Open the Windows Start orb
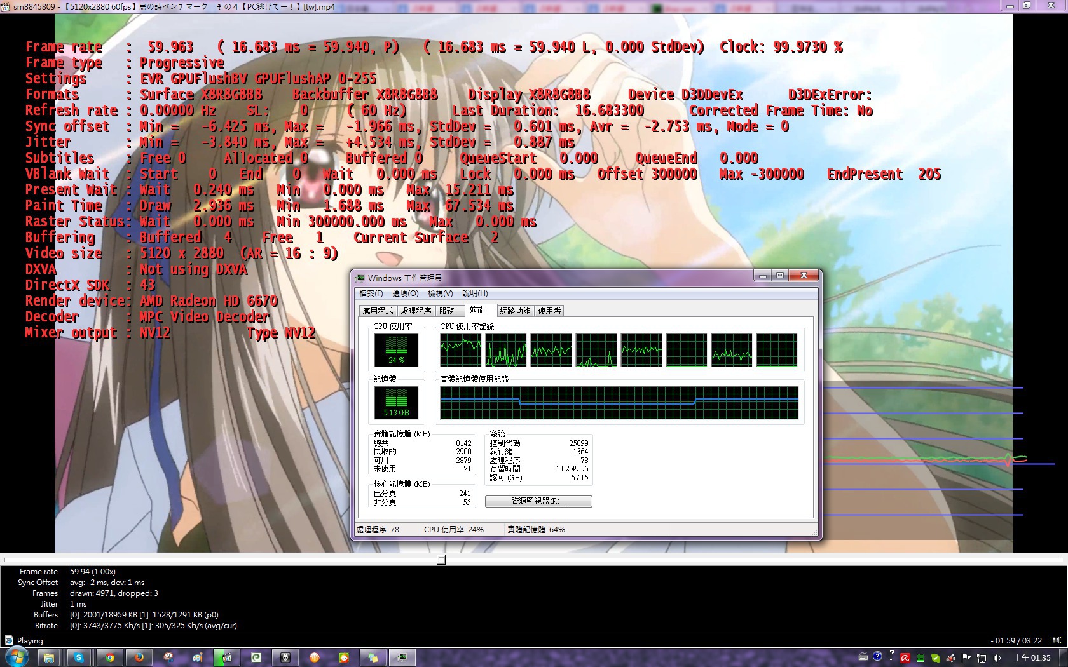 [x=17, y=657]
